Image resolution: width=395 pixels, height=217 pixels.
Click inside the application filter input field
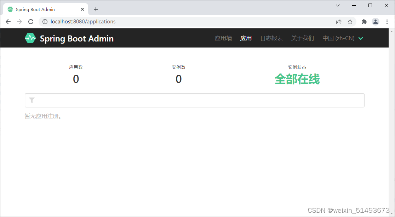195,100
